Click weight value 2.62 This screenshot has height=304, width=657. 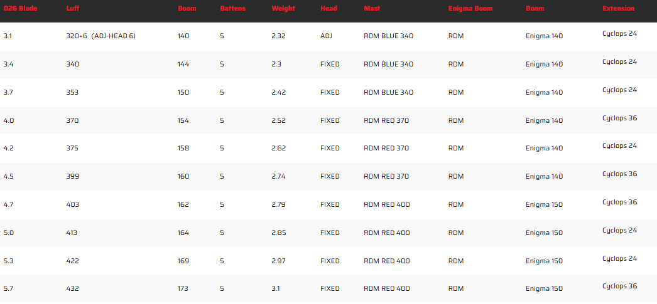pyautogui.click(x=279, y=149)
